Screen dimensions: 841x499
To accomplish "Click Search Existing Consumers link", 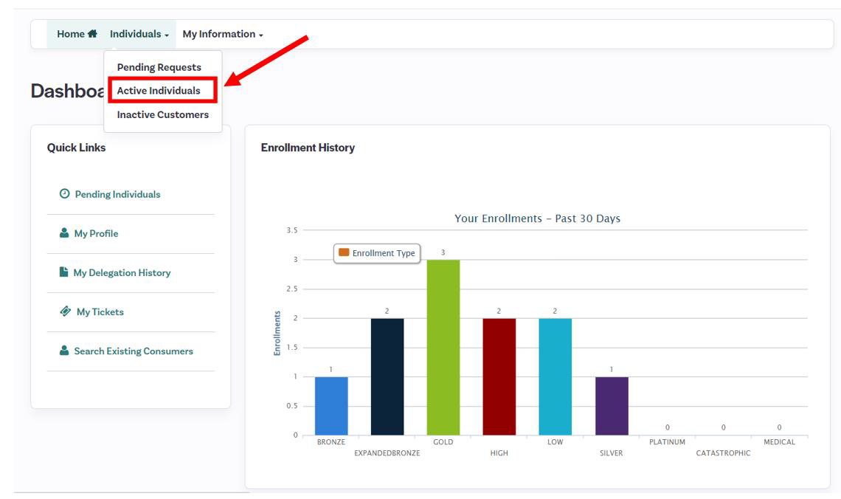I will point(134,351).
